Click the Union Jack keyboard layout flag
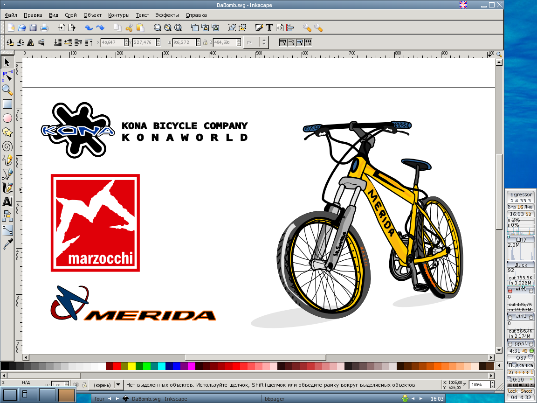Viewport: 537px width, 403px height. pos(463,5)
